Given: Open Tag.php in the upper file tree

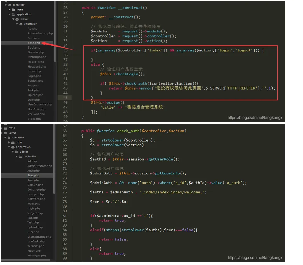Looking at the screenshot, I should coord(33,85).
